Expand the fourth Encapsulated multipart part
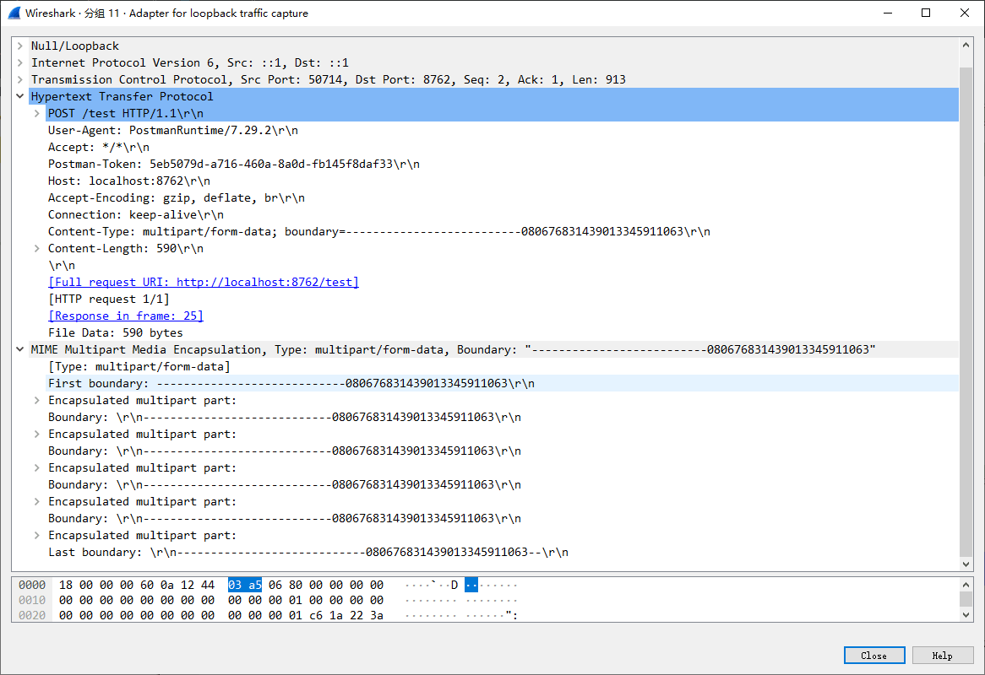Screen dimensions: 985x675 [x=37, y=502]
